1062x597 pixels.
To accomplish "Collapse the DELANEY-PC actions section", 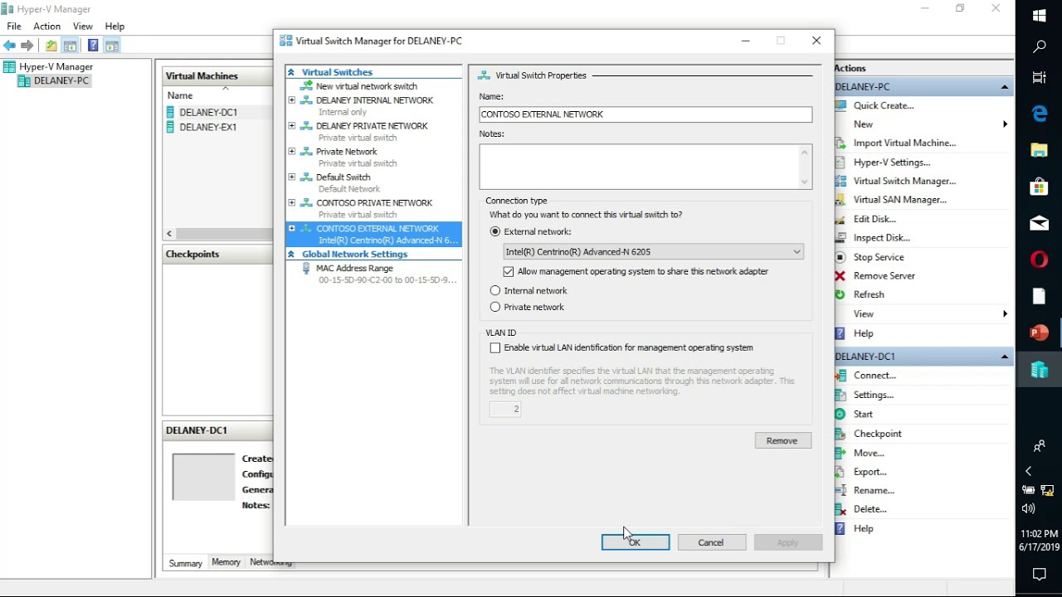I will click(1004, 87).
